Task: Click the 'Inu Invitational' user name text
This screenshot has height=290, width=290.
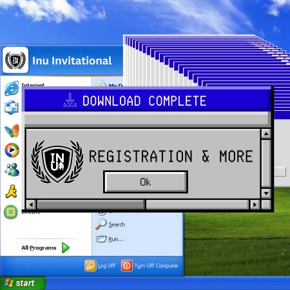Action: [x=72, y=61]
